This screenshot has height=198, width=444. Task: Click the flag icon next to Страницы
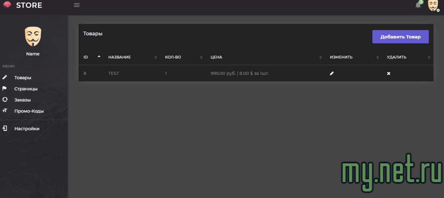[5, 88]
